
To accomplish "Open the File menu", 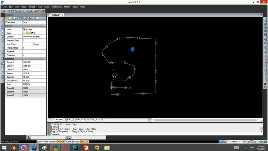I will 5,7.
